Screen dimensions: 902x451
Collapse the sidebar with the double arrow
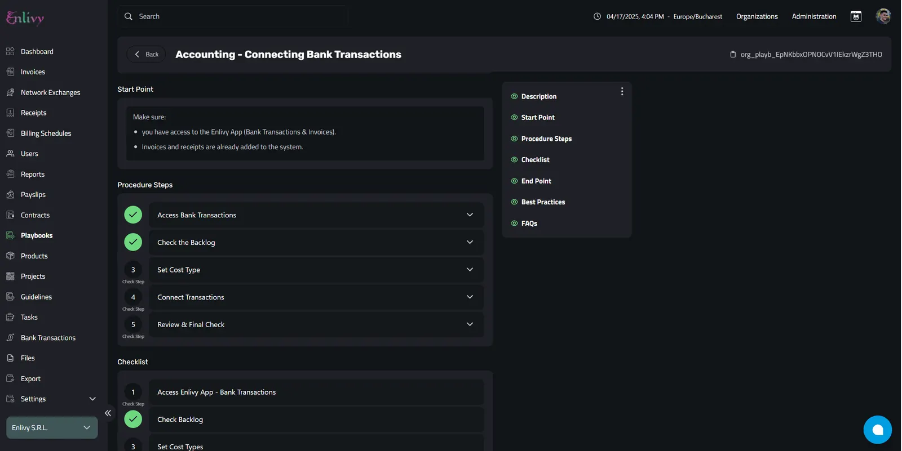pyautogui.click(x=108, y=413)
